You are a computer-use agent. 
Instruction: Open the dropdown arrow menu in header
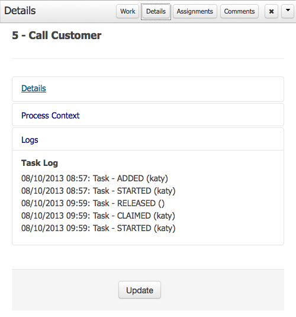(x=288, y=11)
